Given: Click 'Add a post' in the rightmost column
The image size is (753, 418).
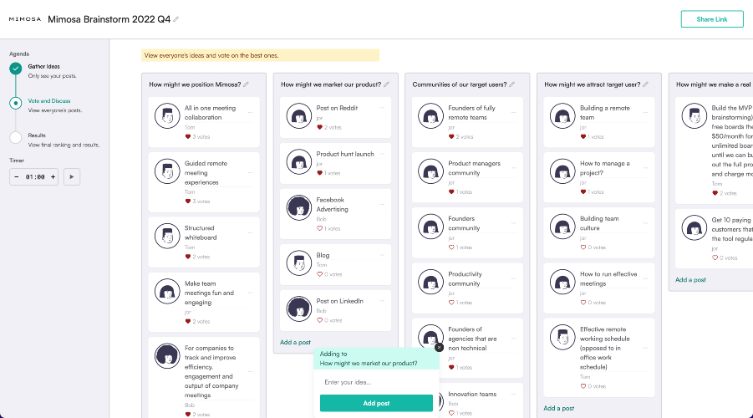Looking at the screenshot, I should tap(690, 279).
